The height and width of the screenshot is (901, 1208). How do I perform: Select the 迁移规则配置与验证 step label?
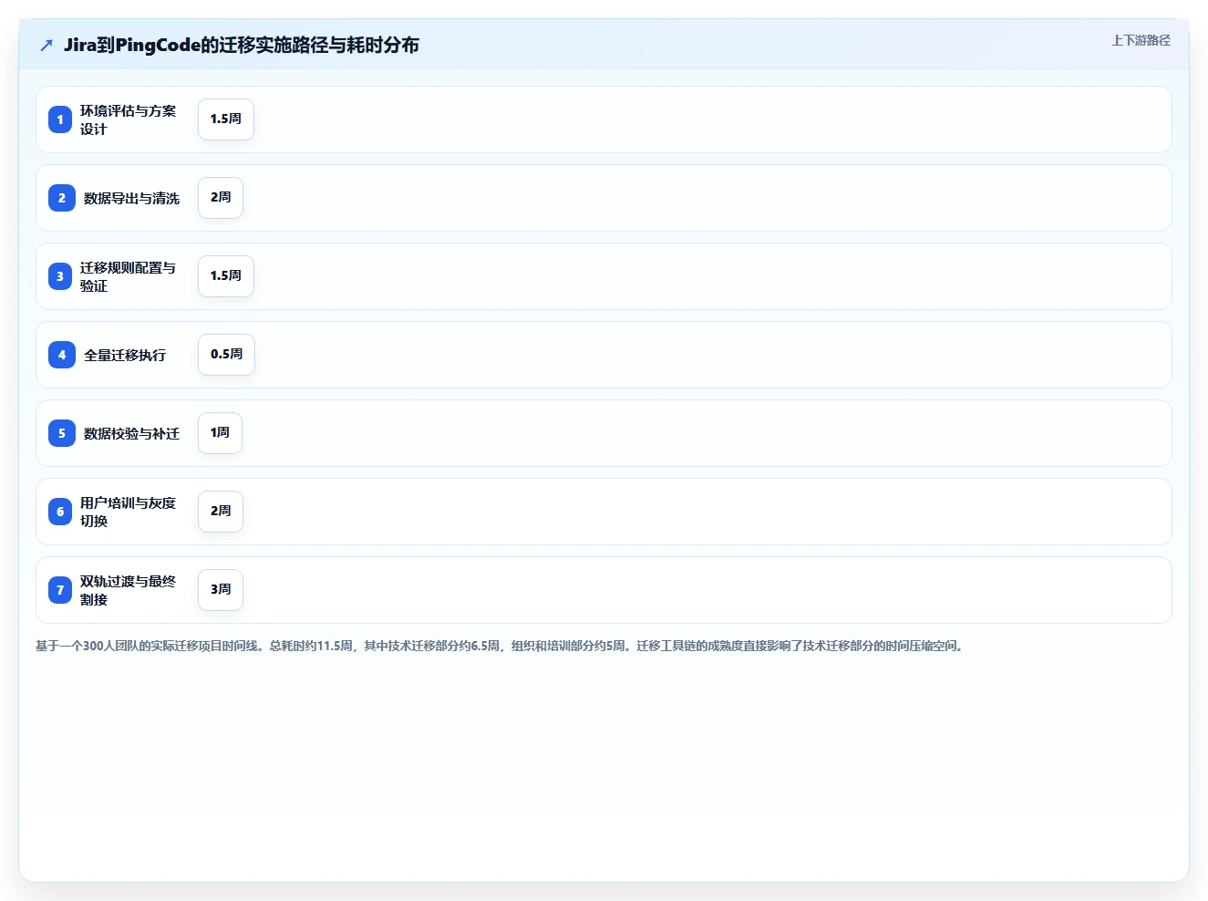[x=128, y=276]
